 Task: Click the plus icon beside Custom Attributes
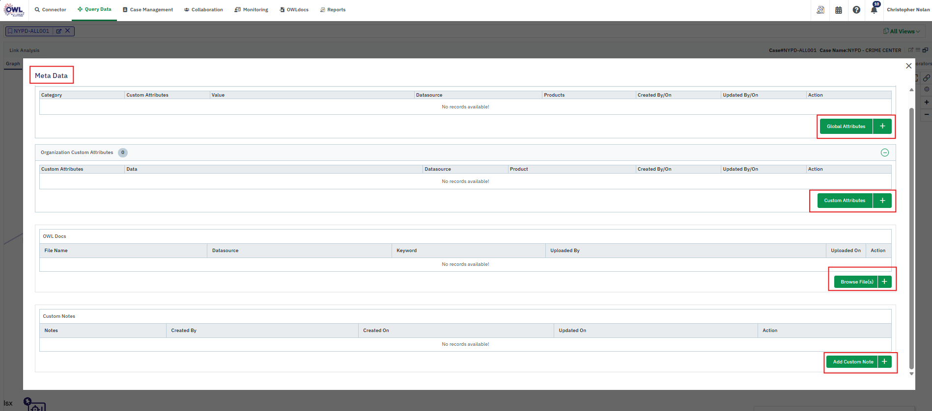882,201
